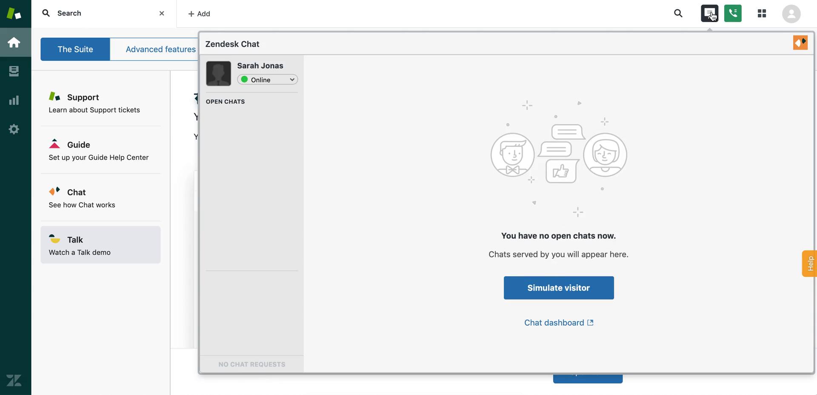
Task: Click the magnifier icon in the Search tab
Action: point(46,13)
